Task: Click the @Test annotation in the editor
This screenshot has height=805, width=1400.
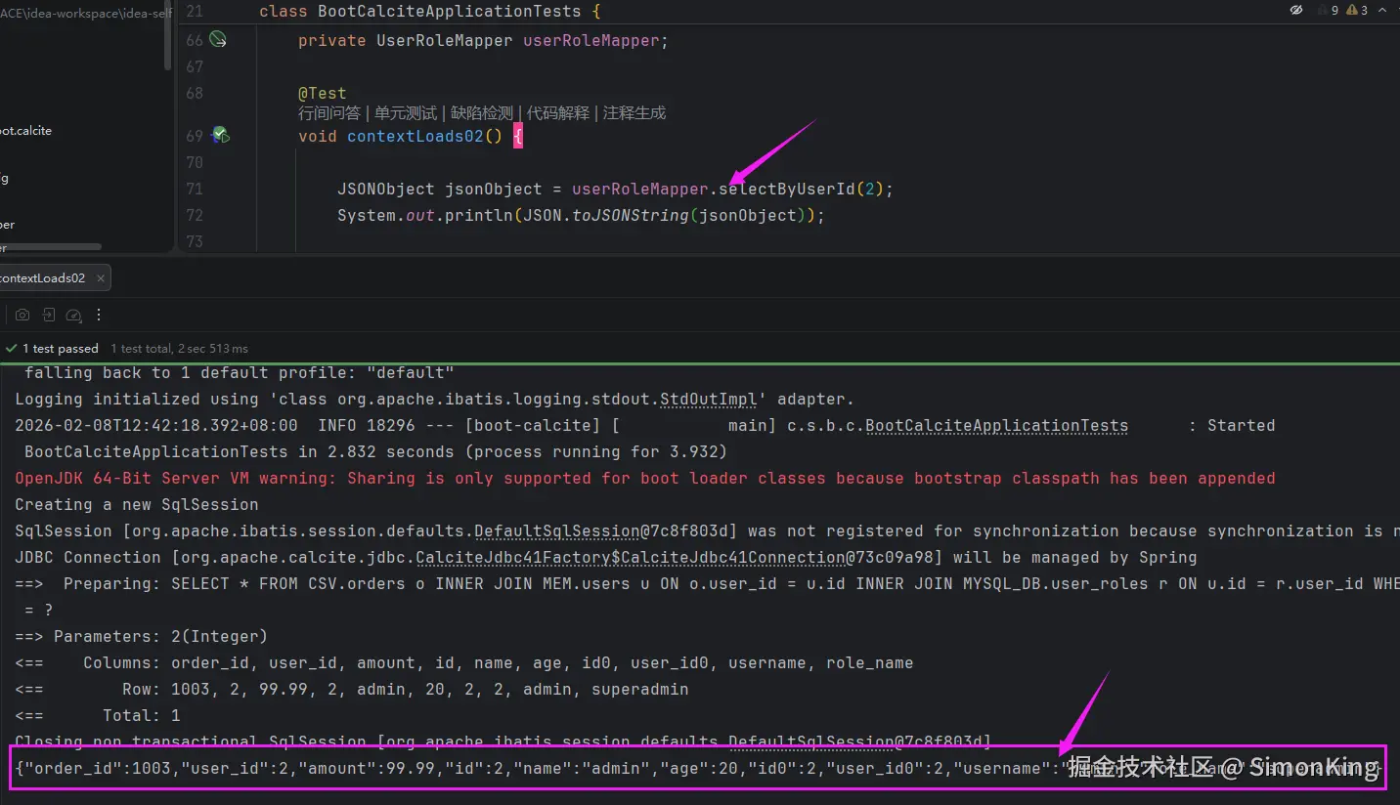Action: [323, 93]
